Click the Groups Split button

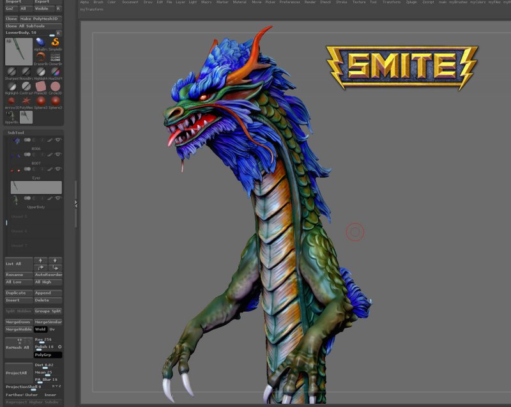[x=48, y=311]
